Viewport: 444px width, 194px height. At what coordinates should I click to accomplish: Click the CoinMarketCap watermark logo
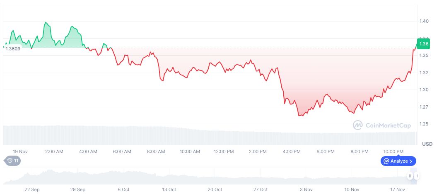click(x=381, y=125)
